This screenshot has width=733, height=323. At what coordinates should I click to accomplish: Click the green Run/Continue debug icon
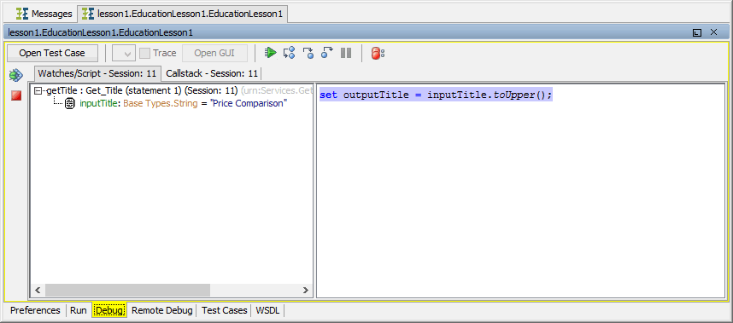[270, 53]
